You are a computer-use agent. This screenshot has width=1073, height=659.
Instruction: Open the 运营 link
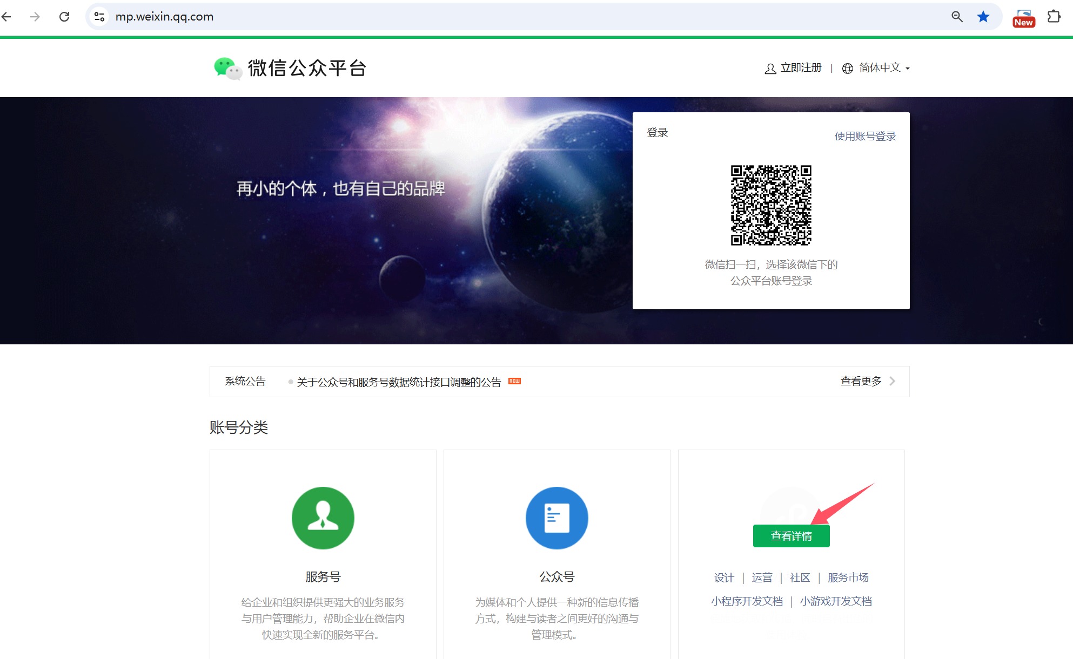(762, 578)
